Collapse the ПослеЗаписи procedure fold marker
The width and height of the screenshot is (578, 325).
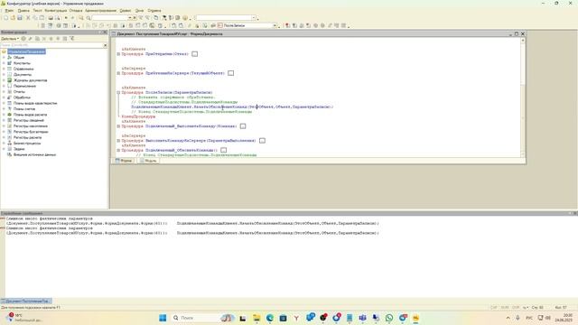pyautogui.click(x=118, y=92)
